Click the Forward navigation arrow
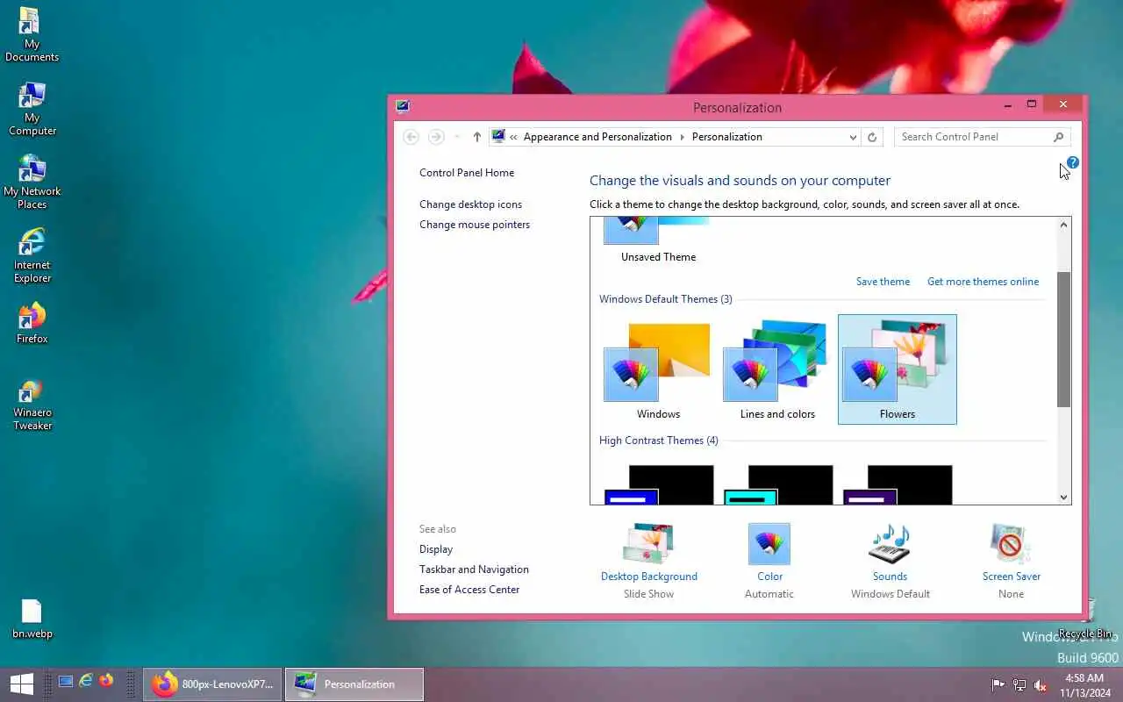This screenshot has width=1123, height=702. (436, 137)
